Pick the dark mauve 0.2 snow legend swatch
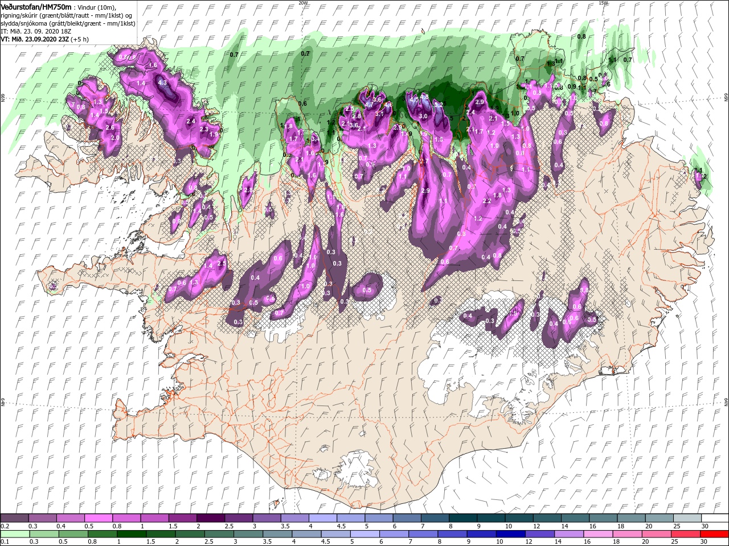This screenshot has height=546, width=729. click(x=14, y=518)
